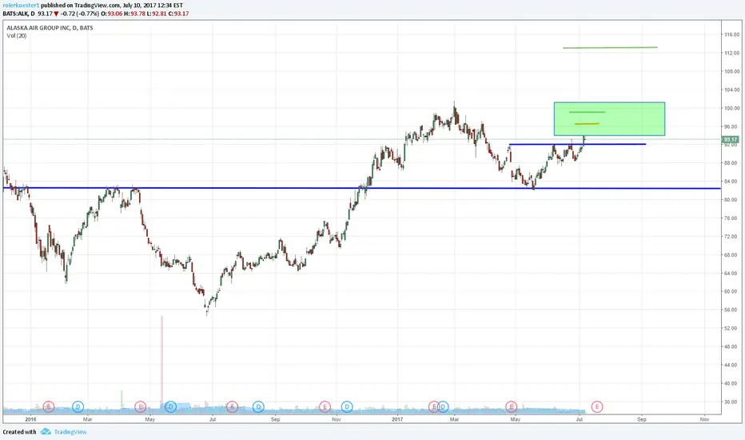The width and height of the screenshot is (745, 440).
Task: Click the 52.00 price axis label
Action: 731,328
